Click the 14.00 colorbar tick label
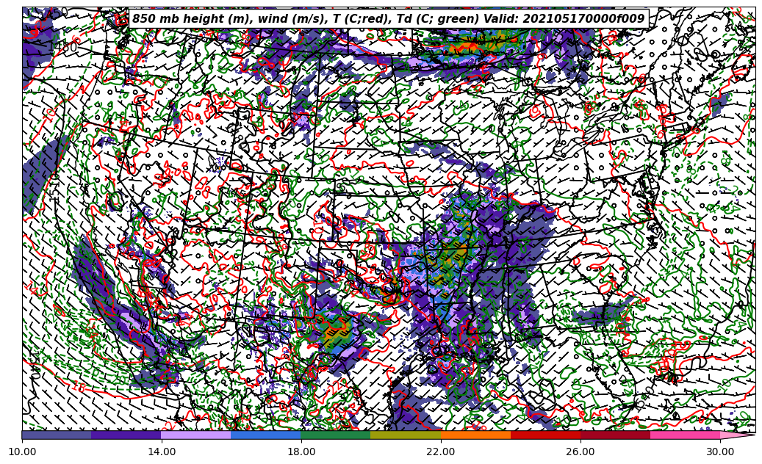762x464 pixels. 162,452
